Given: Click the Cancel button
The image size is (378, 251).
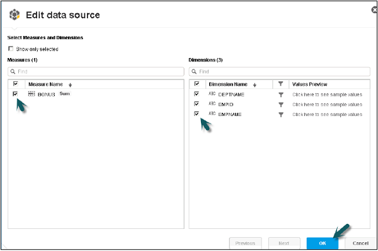Looking at the screenshot, I should [x=360, y=243].
